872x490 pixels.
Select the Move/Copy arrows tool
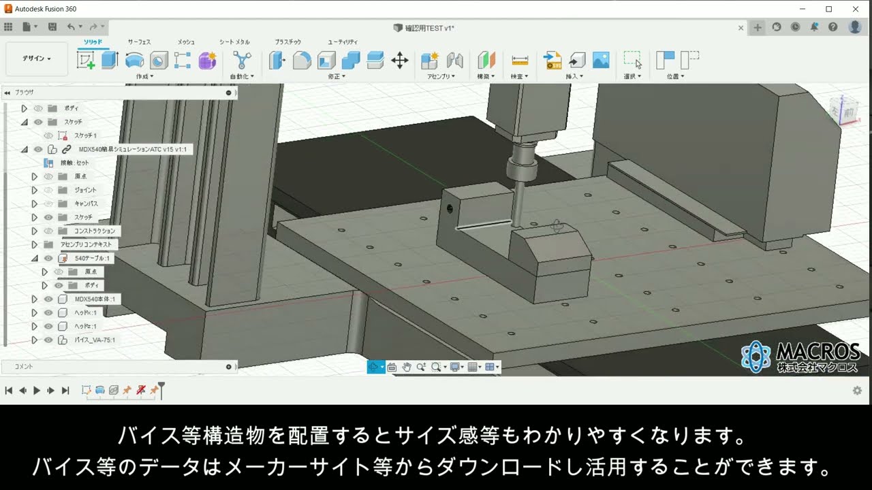400,61
